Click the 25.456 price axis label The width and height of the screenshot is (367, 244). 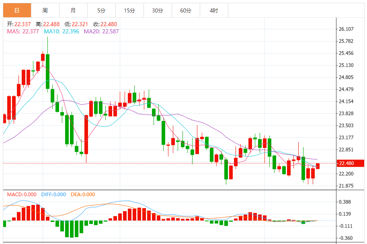point(346,53)
